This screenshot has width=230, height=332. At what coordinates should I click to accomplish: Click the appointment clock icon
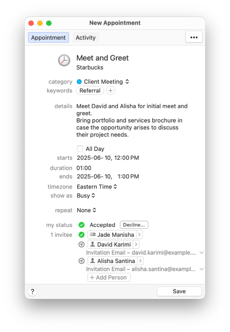tap(64, 60)
